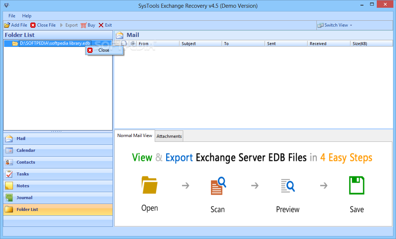
Task: Select the highlighted Folder List label
Action: point(27,209)
